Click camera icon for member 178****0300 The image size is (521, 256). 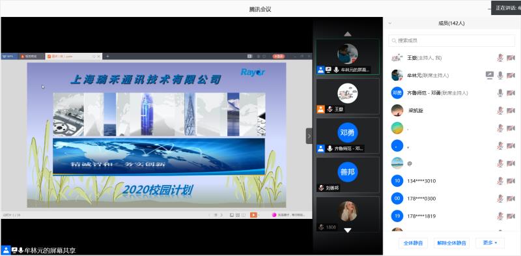pos(511,199)
